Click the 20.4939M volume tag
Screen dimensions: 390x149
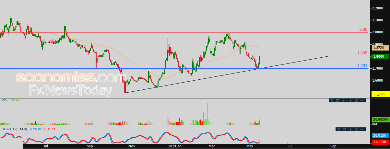click(x=381, y=120)
